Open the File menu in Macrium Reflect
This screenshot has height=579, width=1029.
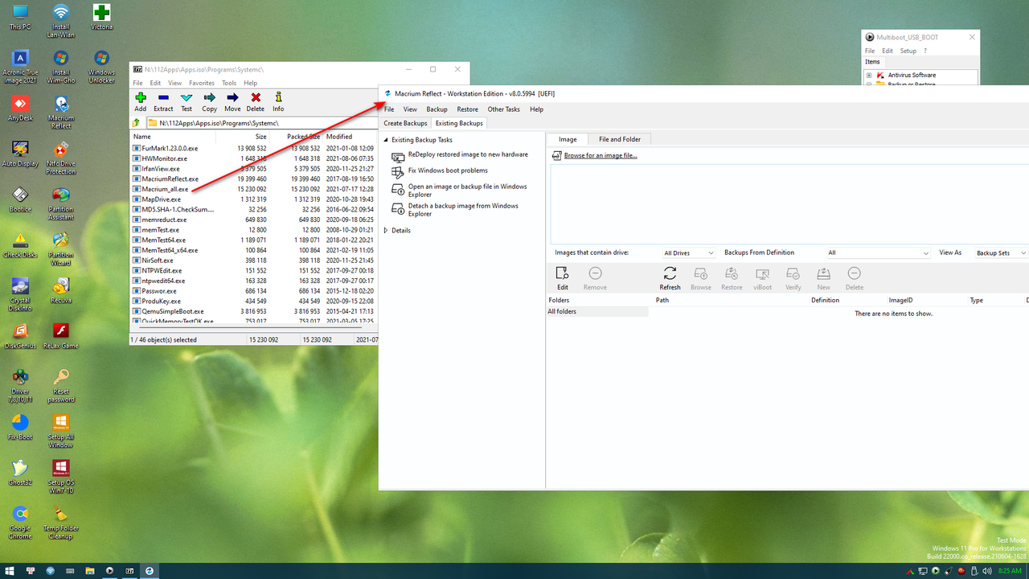(389, 109)
